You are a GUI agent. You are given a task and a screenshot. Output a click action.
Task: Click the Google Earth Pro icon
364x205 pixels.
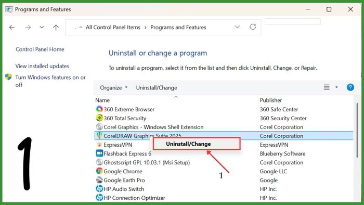[x=99, y=180]
